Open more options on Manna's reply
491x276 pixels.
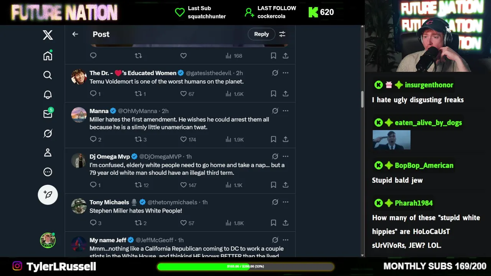pyautogui.click(x=285, y=111)
